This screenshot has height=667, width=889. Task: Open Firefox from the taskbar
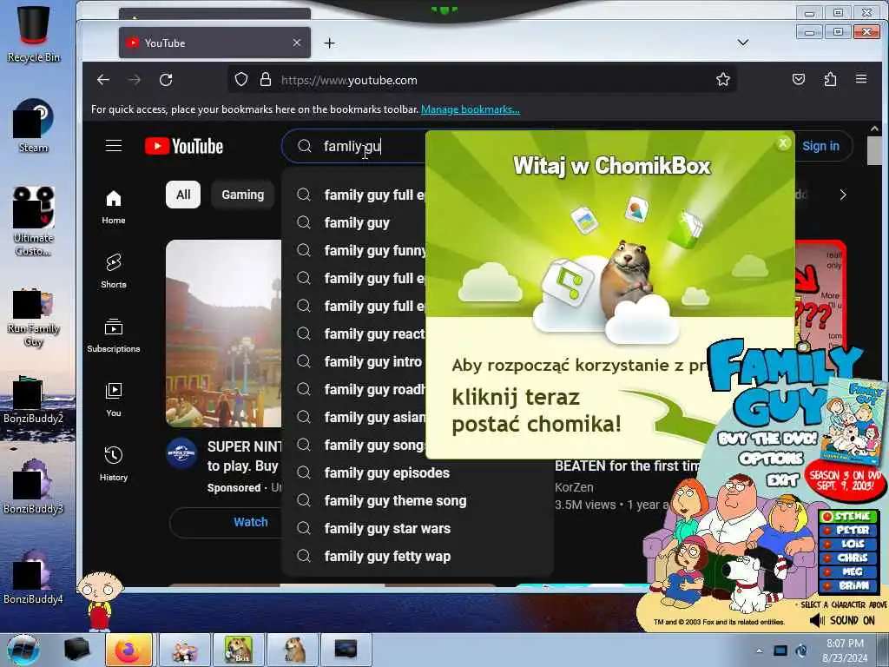point(128,650)
